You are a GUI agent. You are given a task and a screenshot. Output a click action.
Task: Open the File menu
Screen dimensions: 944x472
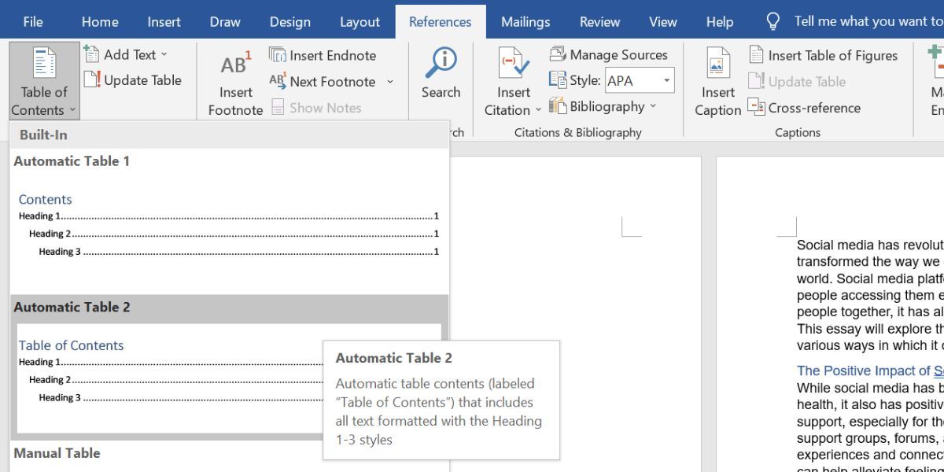33,22
